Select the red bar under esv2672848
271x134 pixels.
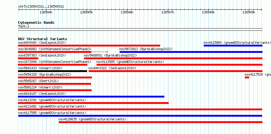click(53, 65)
